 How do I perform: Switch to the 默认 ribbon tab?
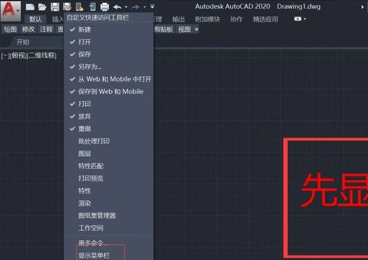(35, 19)
